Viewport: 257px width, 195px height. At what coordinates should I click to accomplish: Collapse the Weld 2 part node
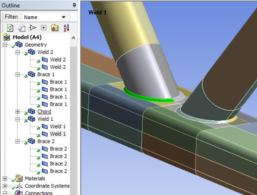(18, 52)
